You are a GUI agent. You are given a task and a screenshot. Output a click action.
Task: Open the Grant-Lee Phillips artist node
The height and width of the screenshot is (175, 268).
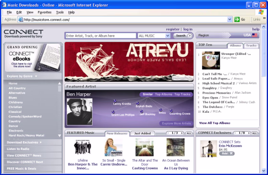click(113, 112)
